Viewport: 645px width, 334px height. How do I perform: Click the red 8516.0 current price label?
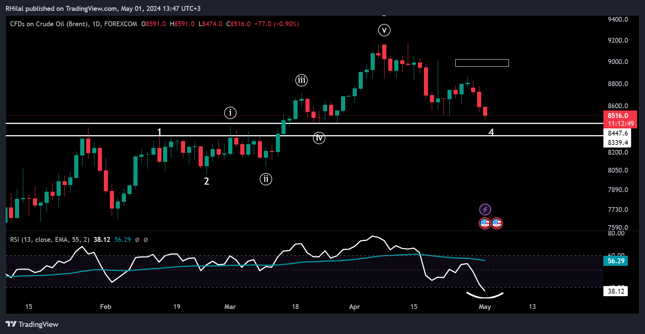tap(618, 116)
